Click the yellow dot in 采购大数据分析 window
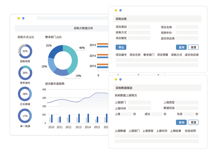 point(19,18)
